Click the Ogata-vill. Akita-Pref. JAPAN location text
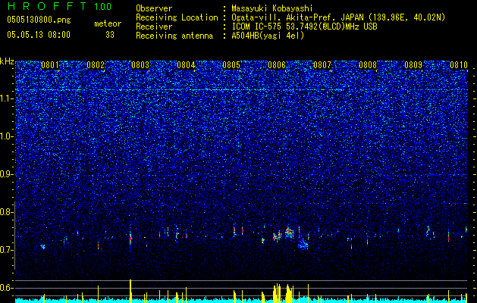Viewport: 477px width, 303px height. (x=338, y=17)
